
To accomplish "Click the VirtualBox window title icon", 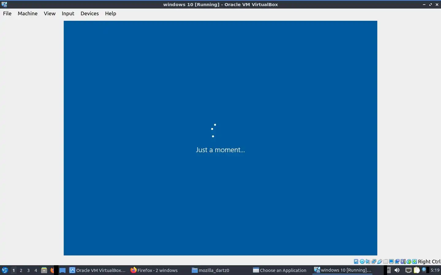I will tap(4, 4).
